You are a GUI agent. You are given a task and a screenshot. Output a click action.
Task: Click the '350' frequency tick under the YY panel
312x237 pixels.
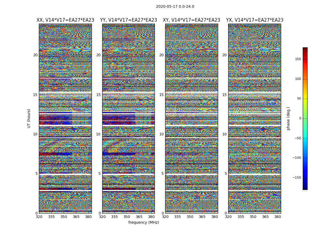127,217
